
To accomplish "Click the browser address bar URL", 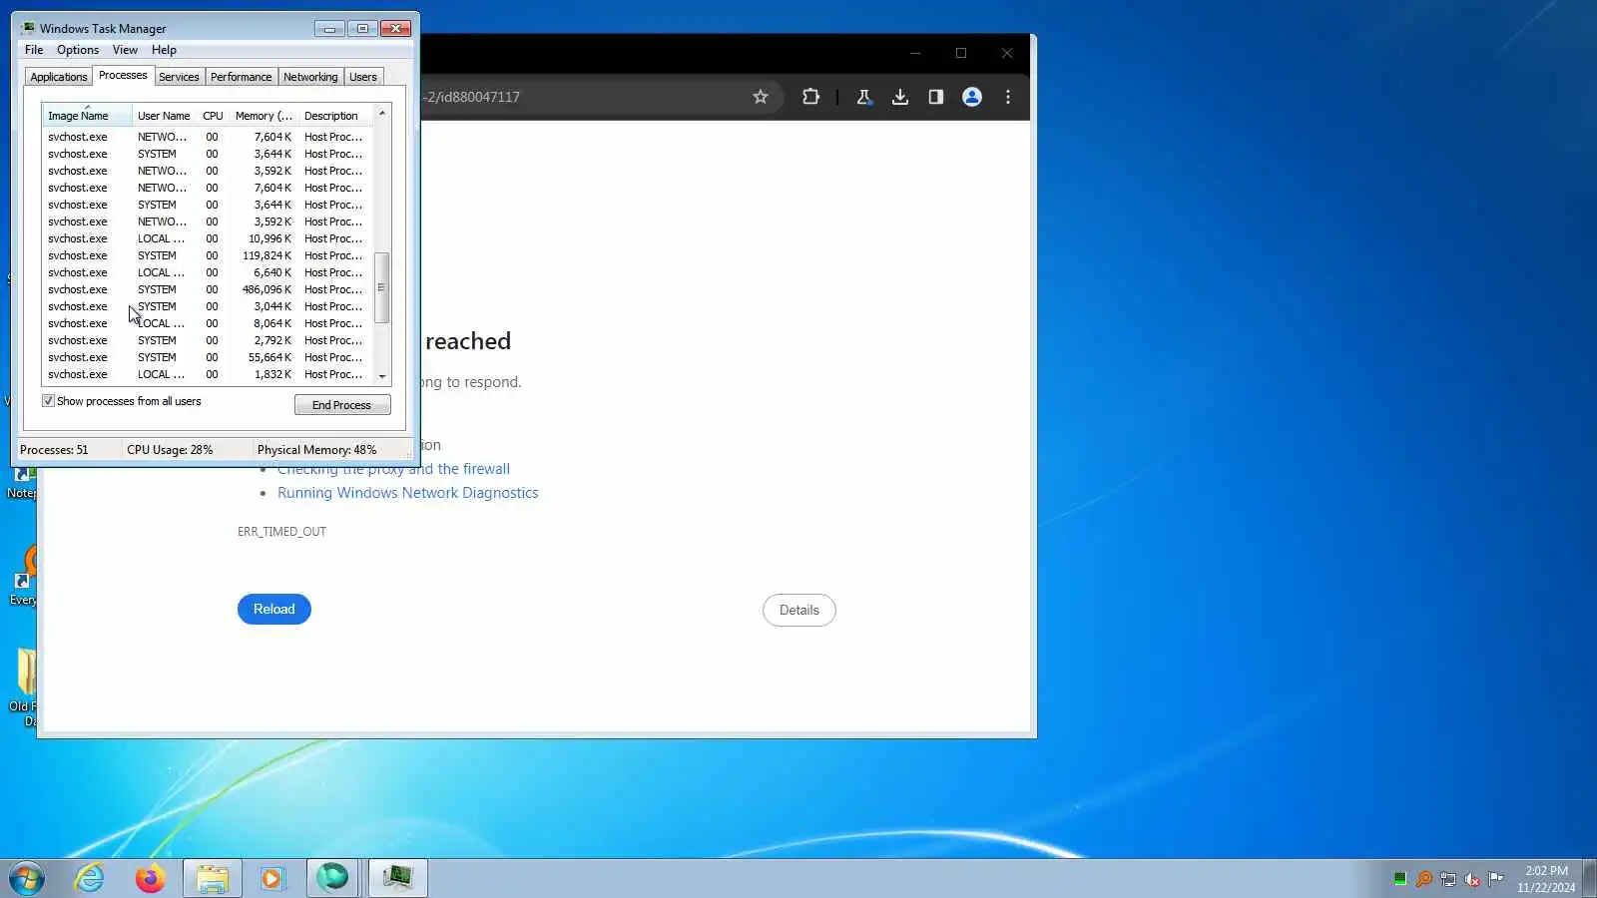I will [471, 97].
